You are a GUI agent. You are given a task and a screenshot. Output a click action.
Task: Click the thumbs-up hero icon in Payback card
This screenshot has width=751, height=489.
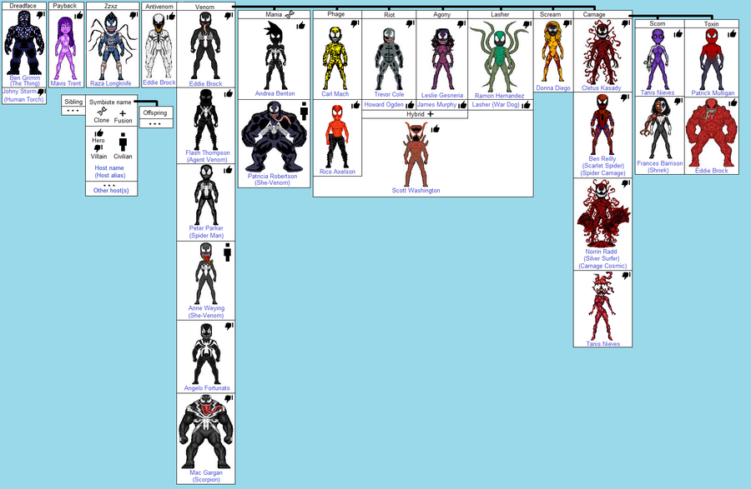point(78,15)
